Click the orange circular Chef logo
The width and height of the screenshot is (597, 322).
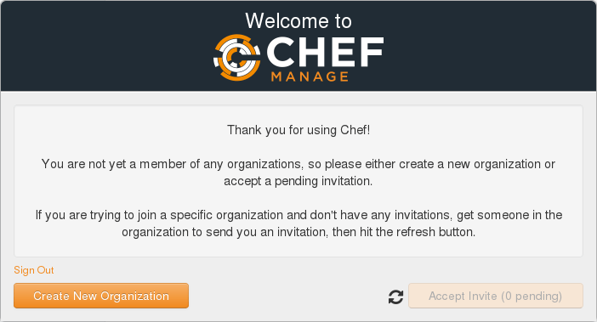(236, 58)
